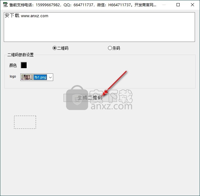Viewport: 200px width, 196px height.
Task: Click in the content text input box
Action: 99,27
